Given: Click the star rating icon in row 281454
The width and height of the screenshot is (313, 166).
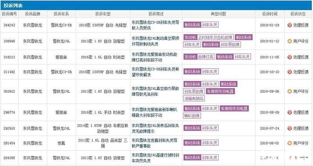Looking at the screenshot, I should click(x=290, y=143).
